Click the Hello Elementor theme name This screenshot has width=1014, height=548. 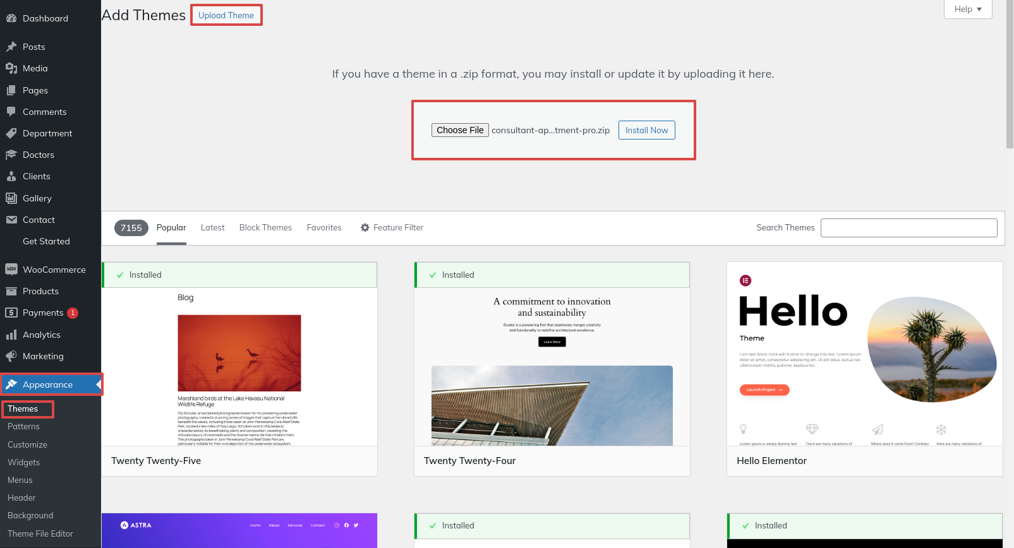[x=771, y=461]
